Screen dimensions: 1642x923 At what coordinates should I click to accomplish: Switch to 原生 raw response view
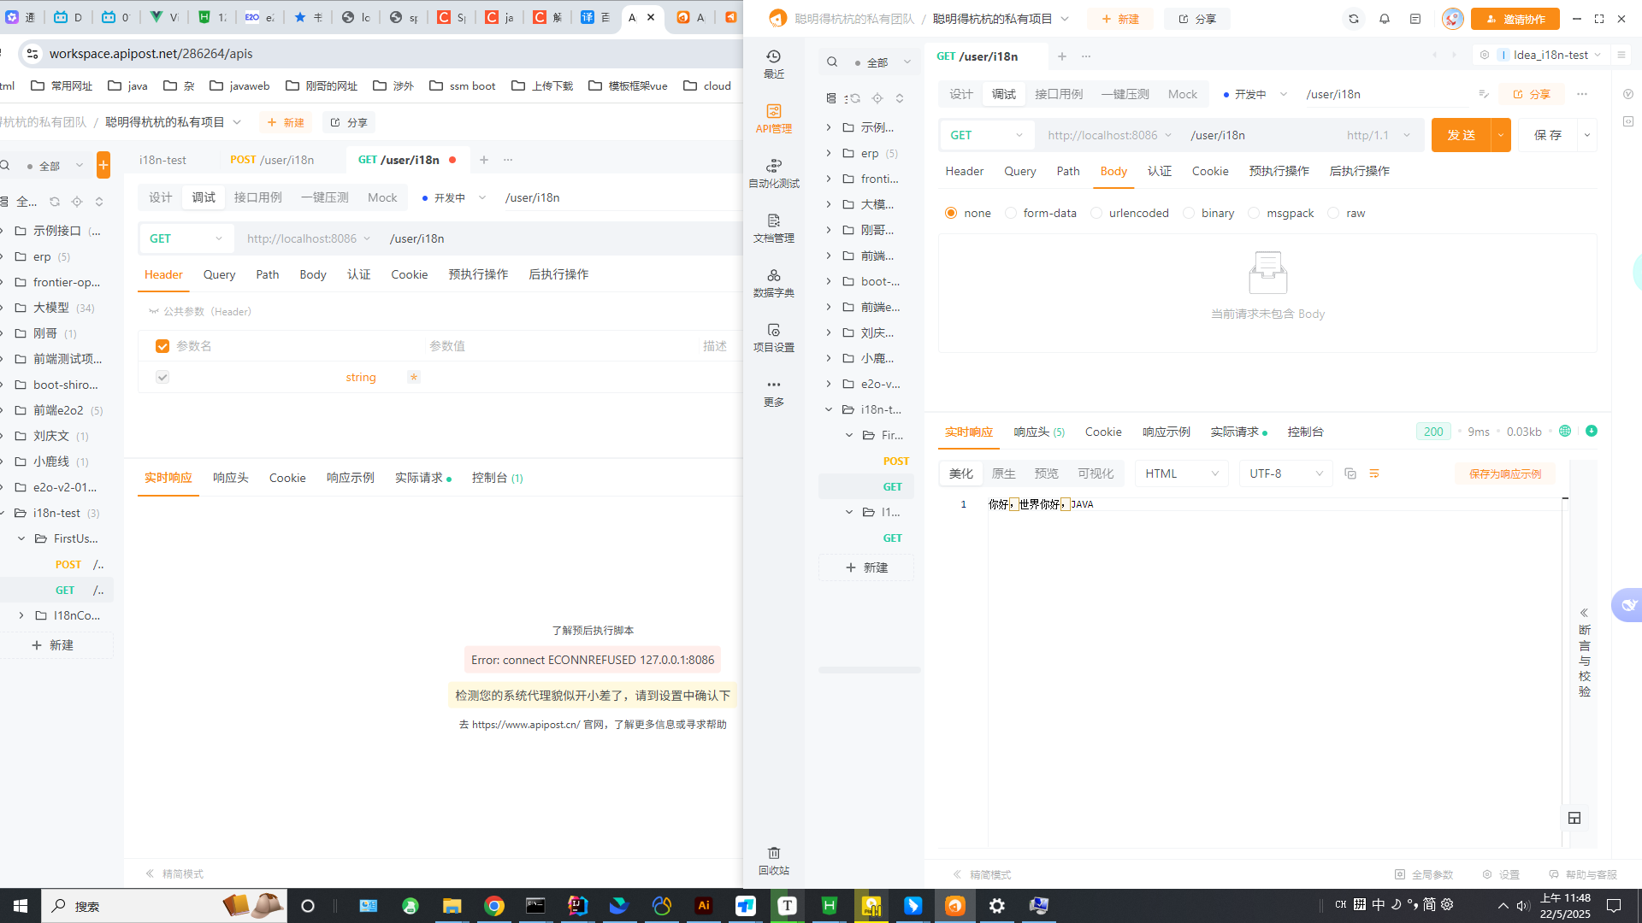(x=1003, y=473)
